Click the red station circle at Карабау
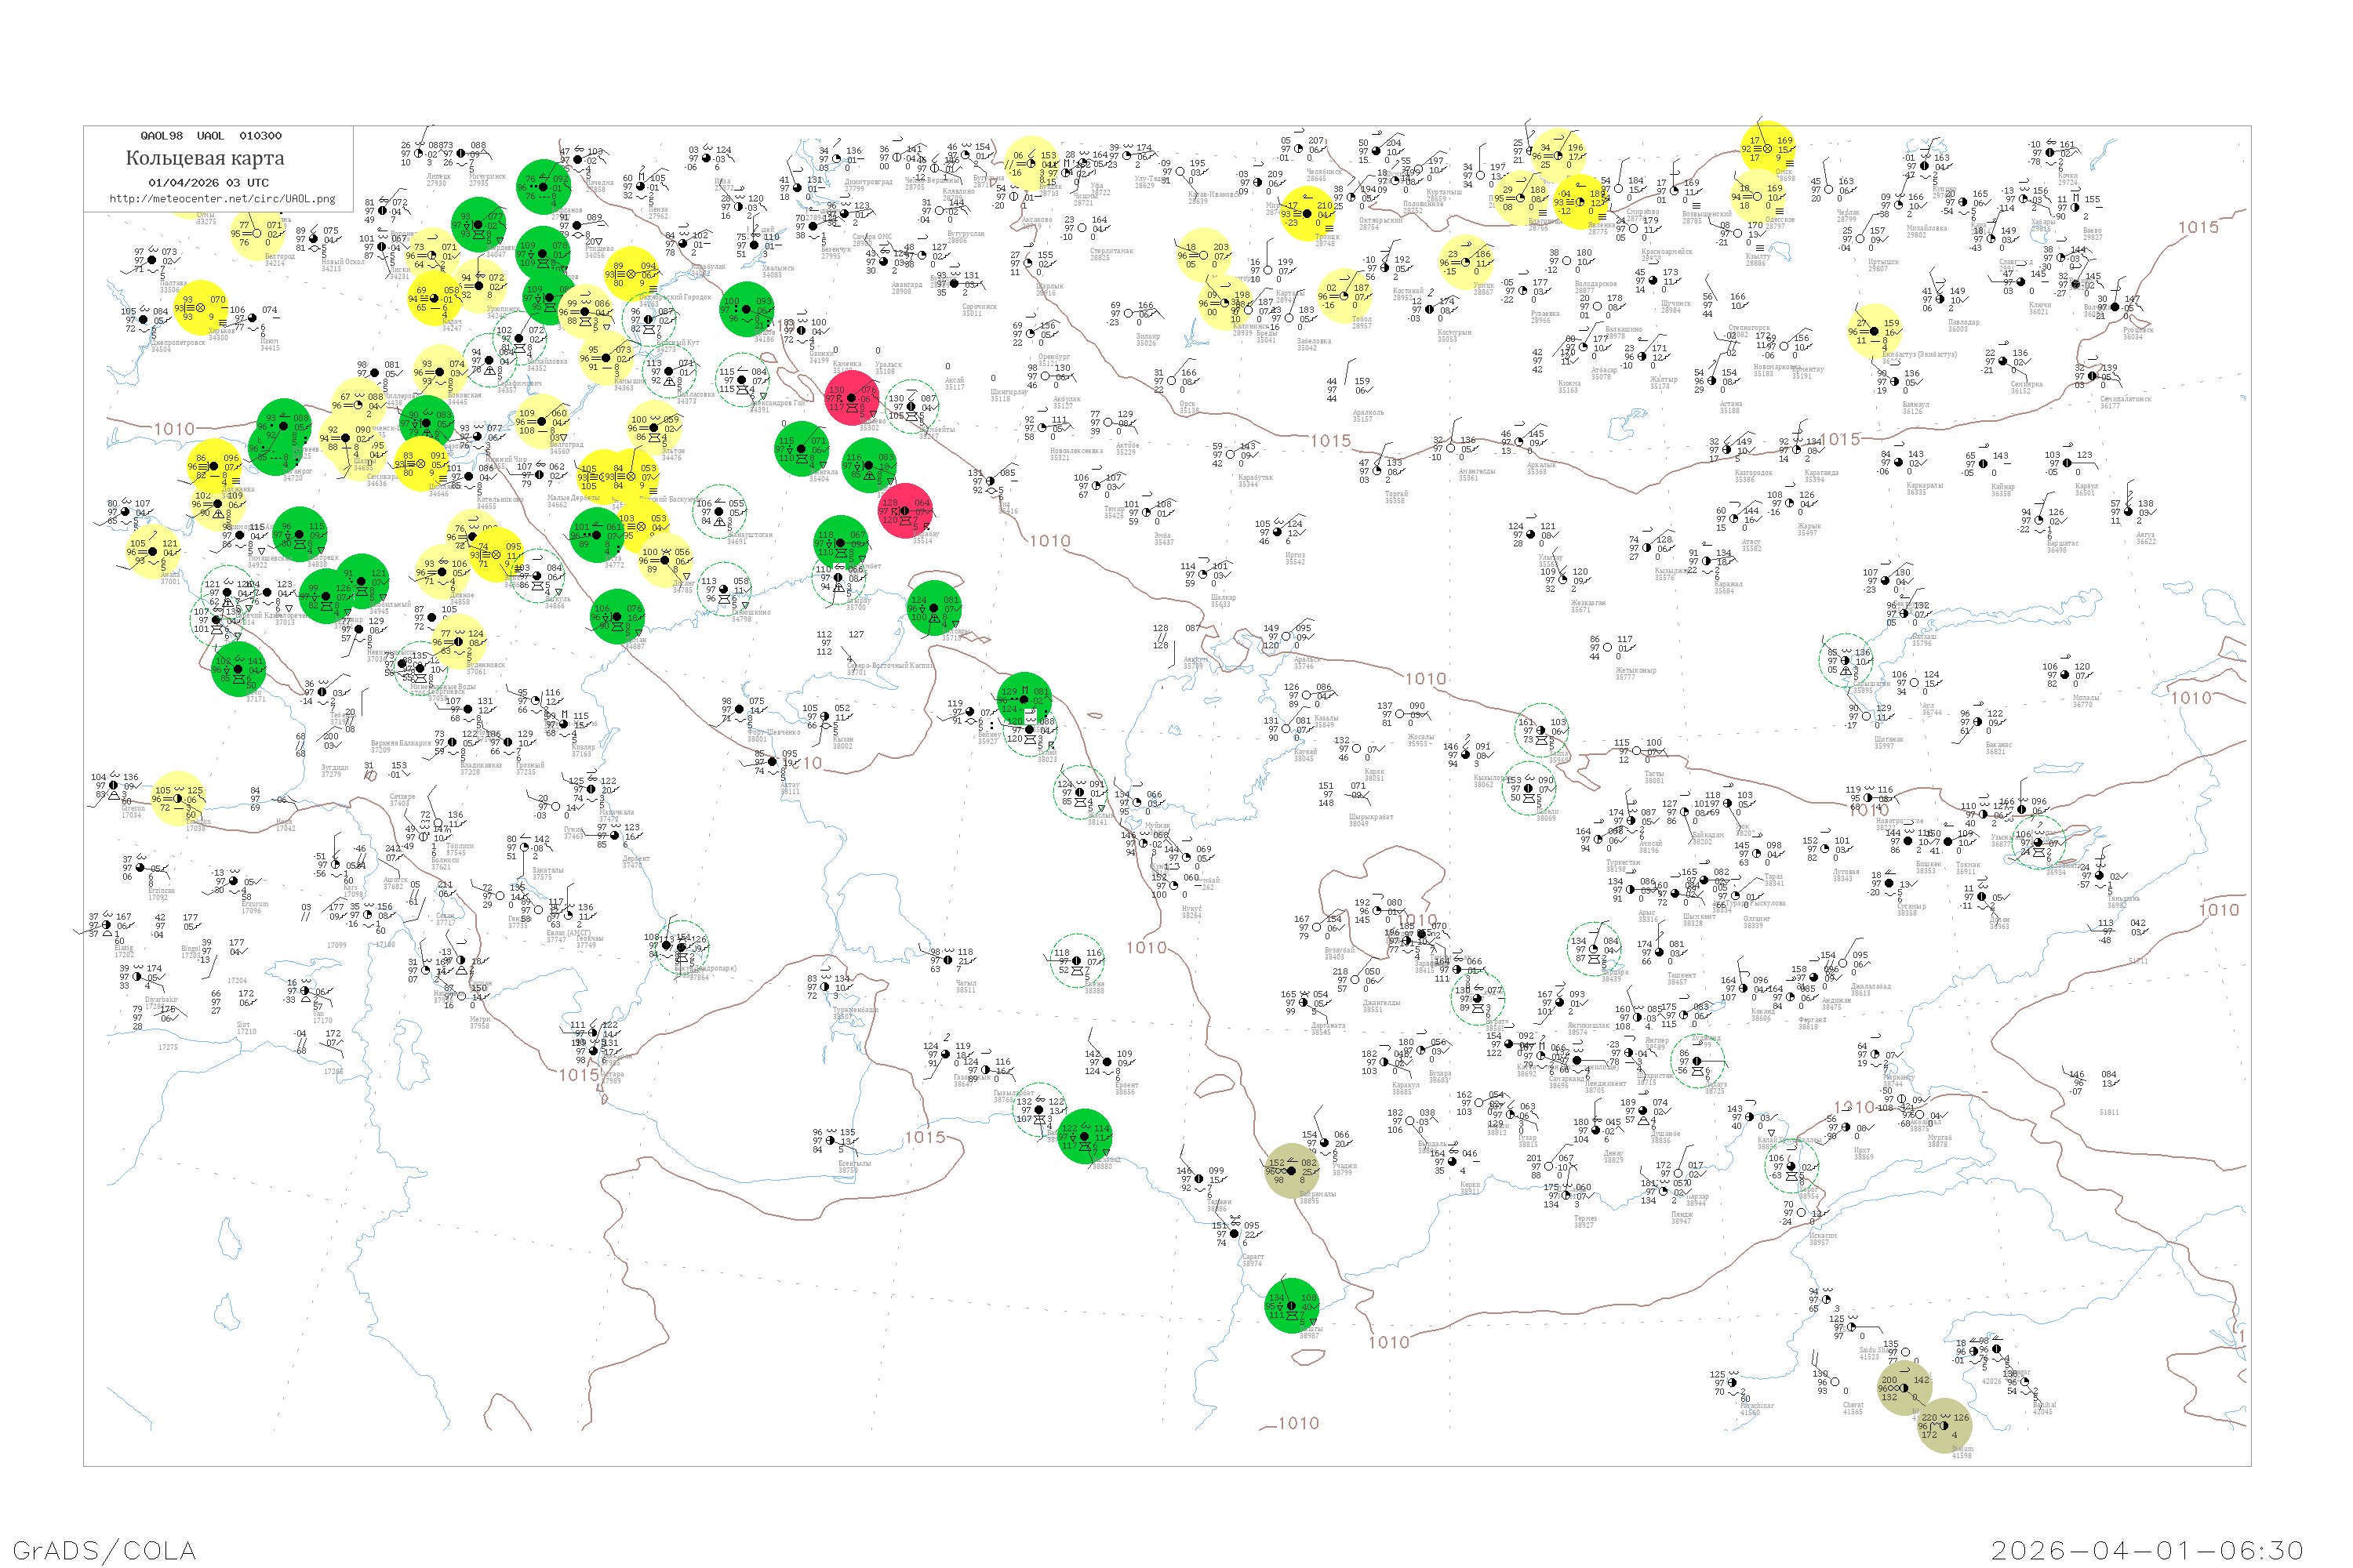Screen dimensions: 2353x1568 (x=905, y=511)
